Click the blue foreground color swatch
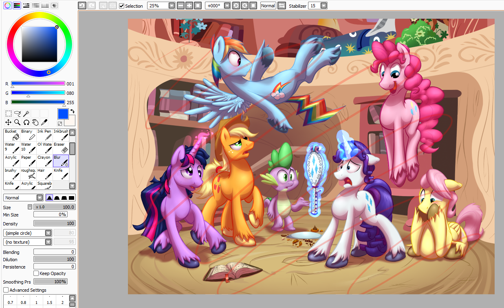Image resolution: width=504 pixels, height=308 pixels. 63,114
